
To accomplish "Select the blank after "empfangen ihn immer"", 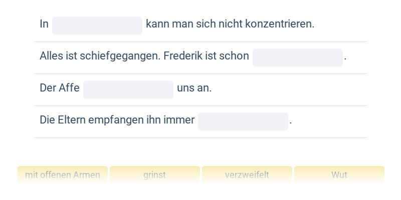I will [243, 121].
